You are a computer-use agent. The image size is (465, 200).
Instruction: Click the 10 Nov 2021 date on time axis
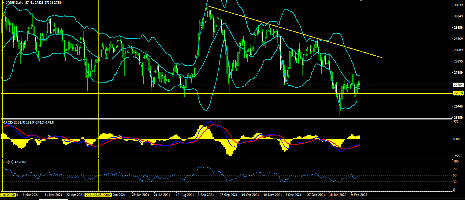(273, 195)
